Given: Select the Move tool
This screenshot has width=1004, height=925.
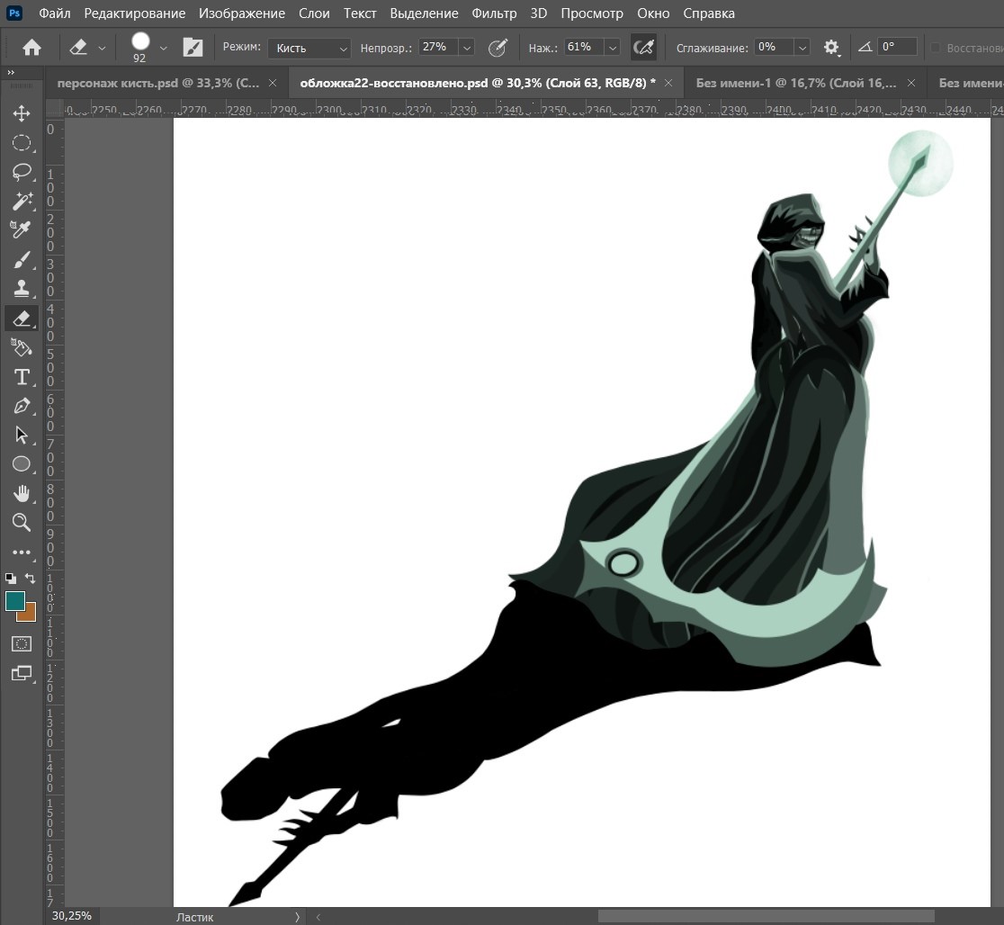Looking at the screenshot, I should [22, 113].
